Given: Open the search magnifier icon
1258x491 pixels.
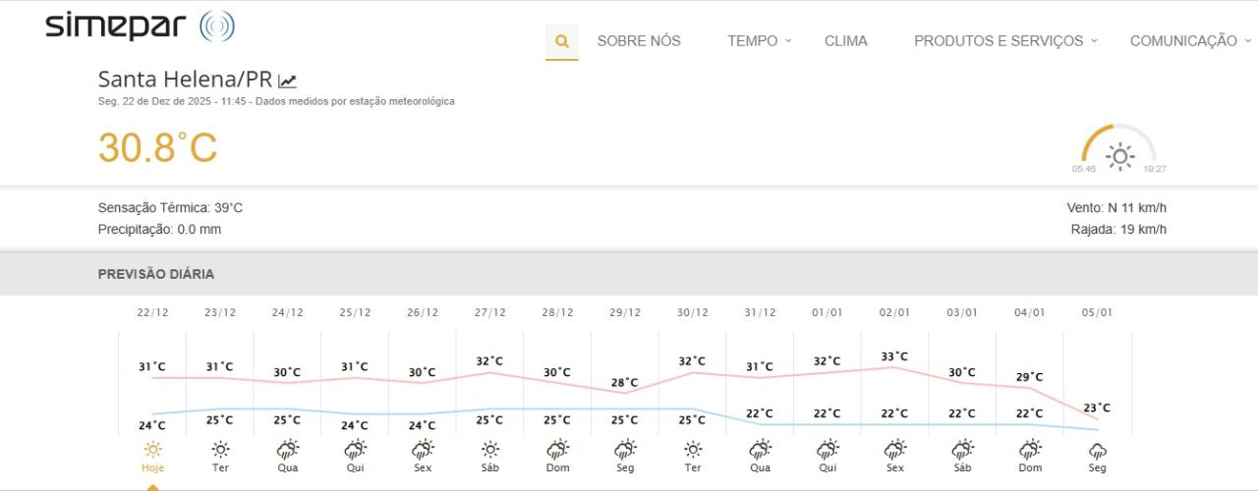Looking at the screenshot, I should tap(562, 41).
